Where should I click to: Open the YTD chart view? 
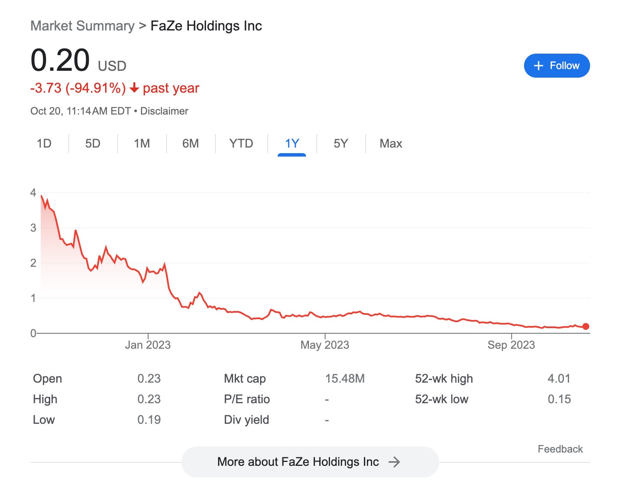point(241,143)
